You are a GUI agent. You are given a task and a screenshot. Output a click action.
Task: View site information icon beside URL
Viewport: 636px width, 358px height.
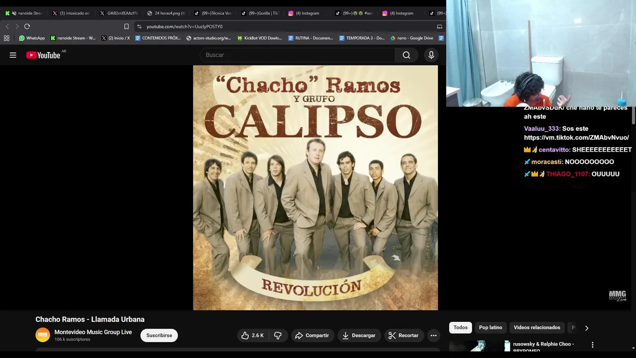coord(140,26)
